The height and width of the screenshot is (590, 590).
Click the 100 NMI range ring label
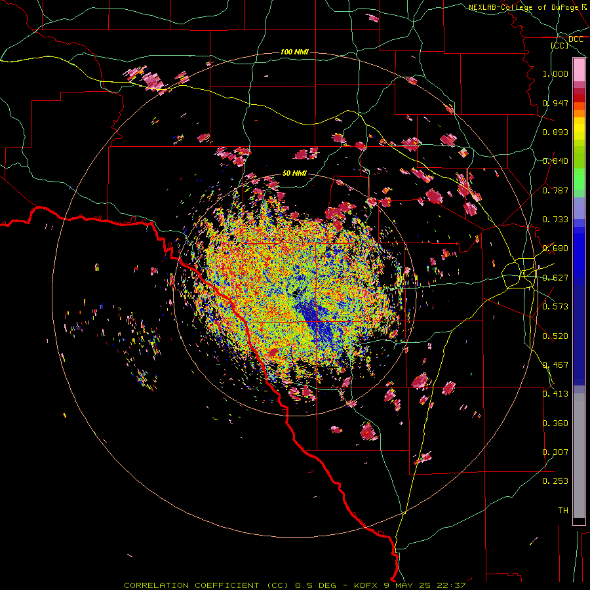click(x=294, y=52)
